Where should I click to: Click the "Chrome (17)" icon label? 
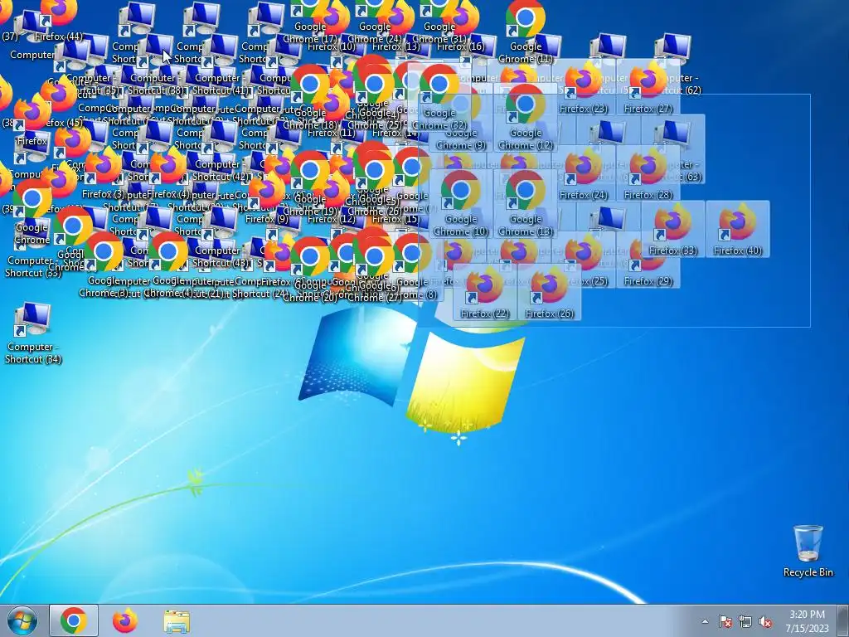point(310,39)
